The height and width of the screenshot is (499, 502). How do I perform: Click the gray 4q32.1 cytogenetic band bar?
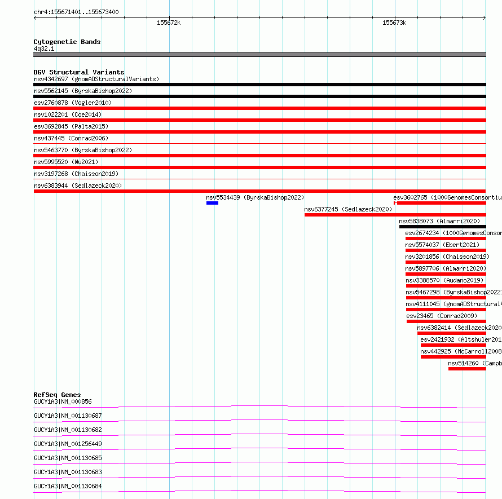(x=259, y=55)
